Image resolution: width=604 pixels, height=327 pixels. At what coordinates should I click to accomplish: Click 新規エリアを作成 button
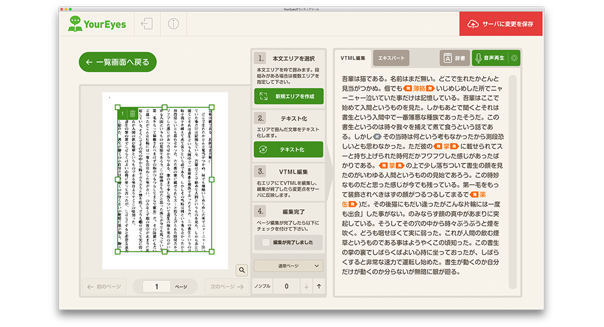288,96
